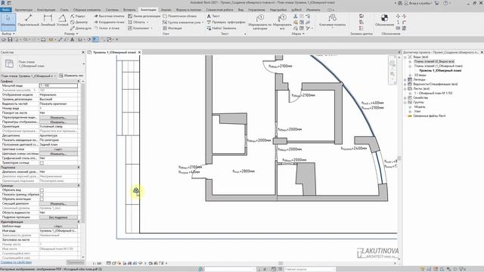Image resolution: width=484 pixels, height=272 pixels.
Task: Select the Длина дуги dimension tool
Action: click(81, 28)
